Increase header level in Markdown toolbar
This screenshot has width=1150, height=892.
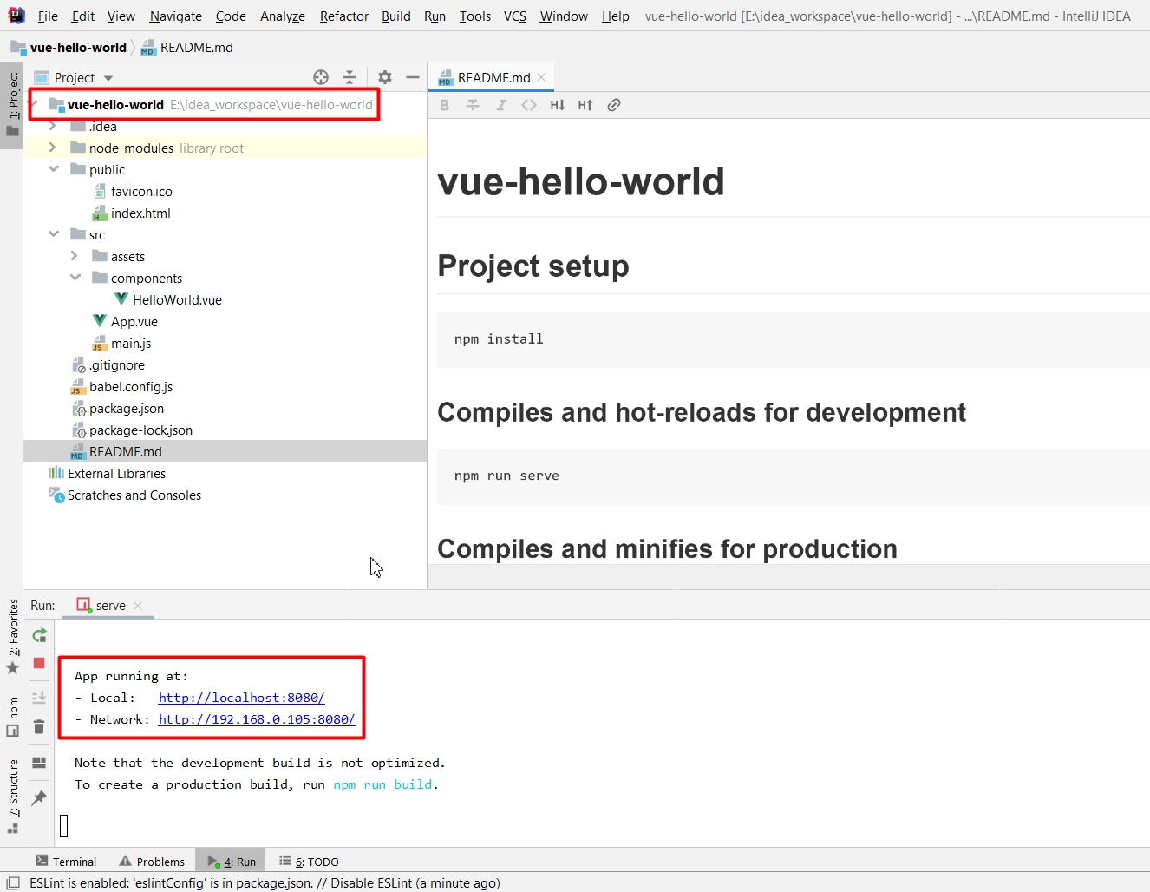(585, 105)
